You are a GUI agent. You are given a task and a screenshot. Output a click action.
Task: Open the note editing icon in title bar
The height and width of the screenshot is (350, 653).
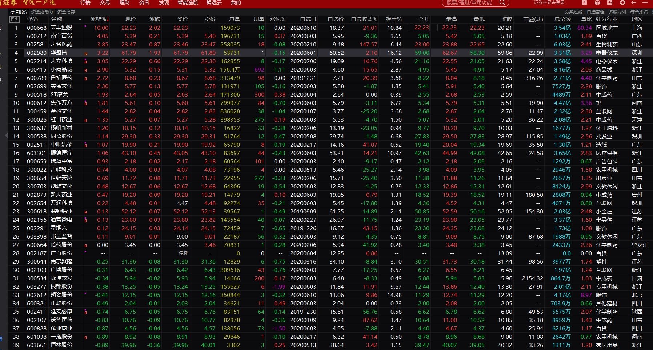(584, 3)
